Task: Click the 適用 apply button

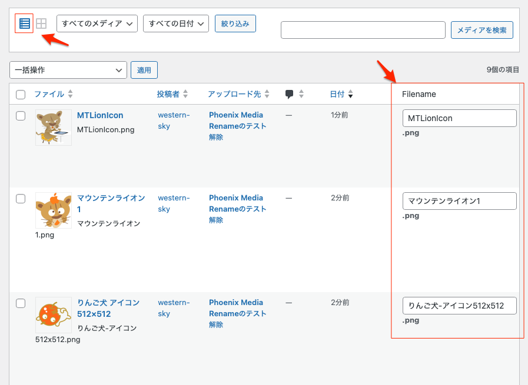Action: pyautogui.click(x=144, y=70)
